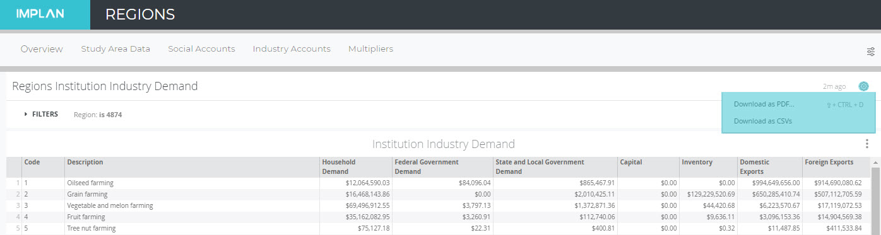Image resolution: width=881 pixels, height=235 pixels.
Task: Click the value $11,487.85
Action: 784,228
